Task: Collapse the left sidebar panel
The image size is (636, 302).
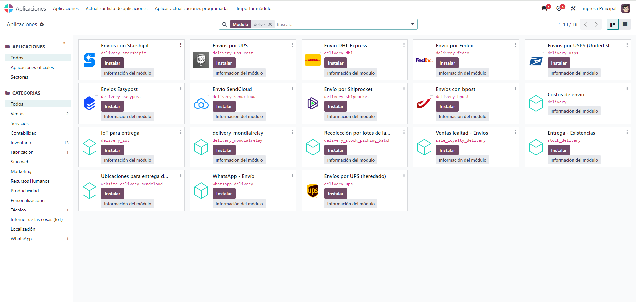Action: (64, 43)
